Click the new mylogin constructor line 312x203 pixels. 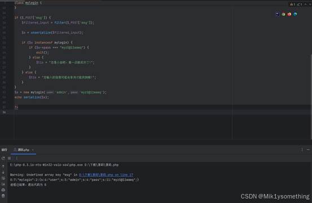60,92
